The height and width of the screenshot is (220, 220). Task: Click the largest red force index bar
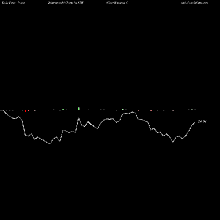coord(26,111)
